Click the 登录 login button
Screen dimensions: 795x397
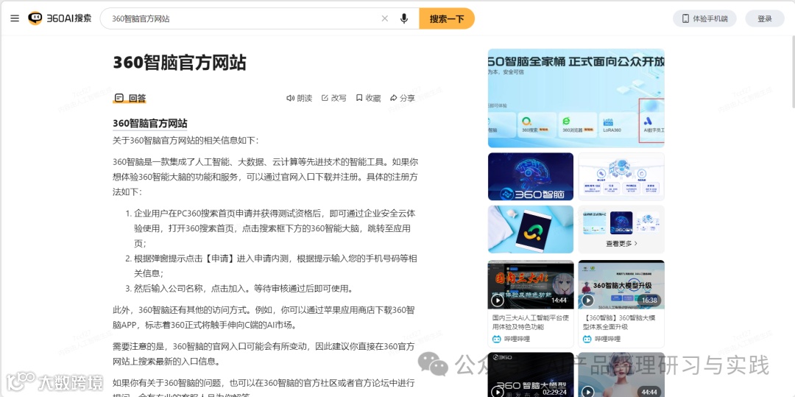coord(765,18)
